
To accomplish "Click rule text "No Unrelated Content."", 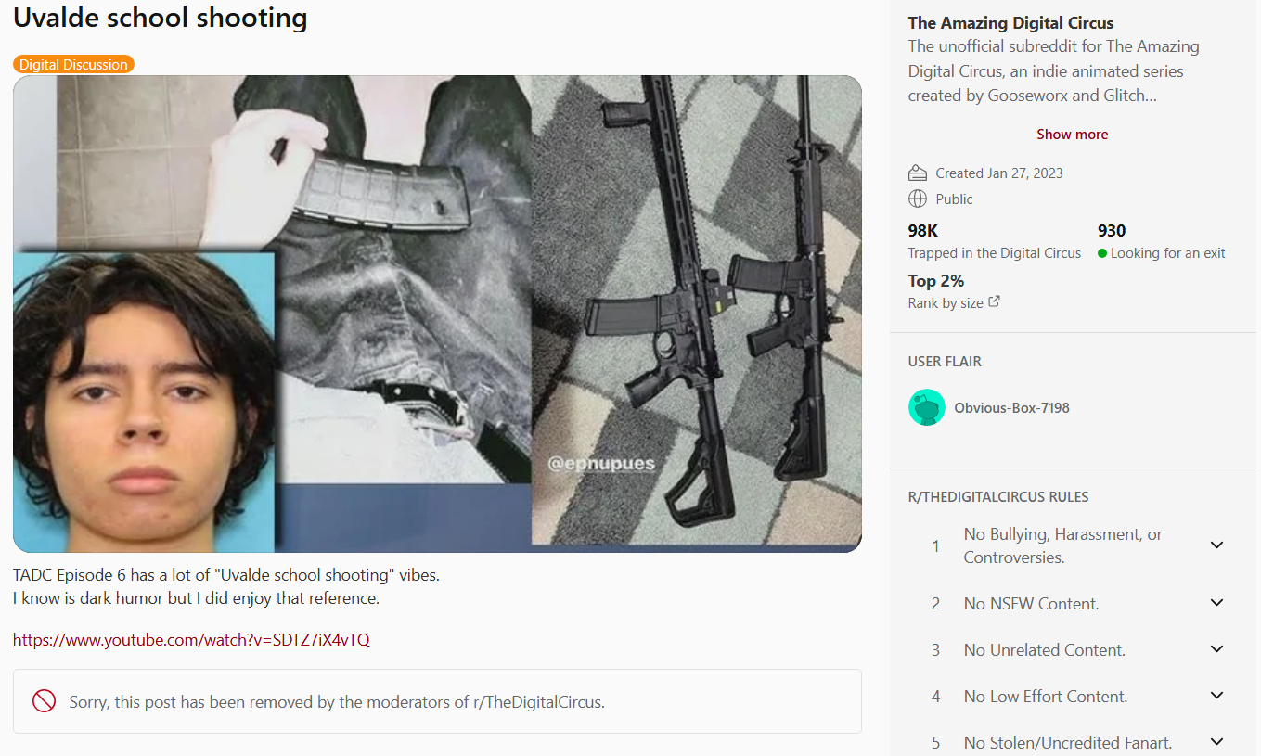I will coord(1044,650).
